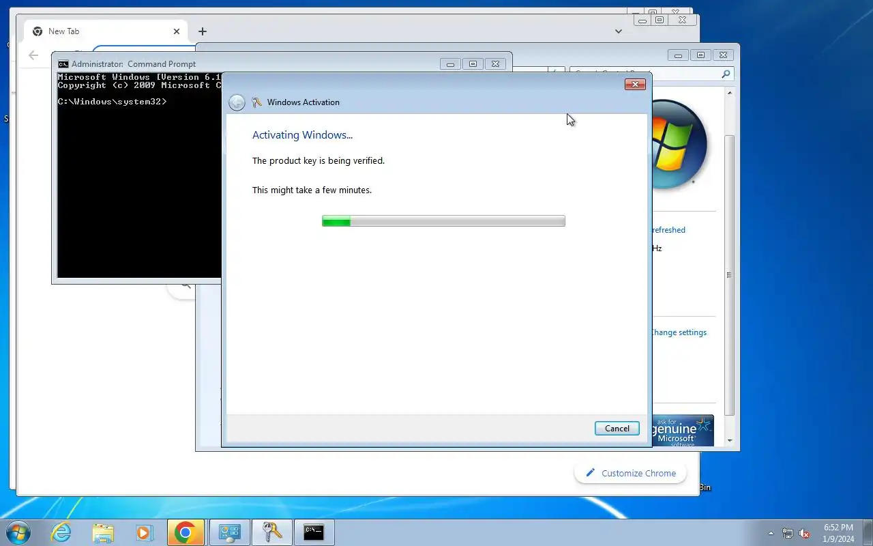Click the search magnifier in Control Panel

click(725, 74)
